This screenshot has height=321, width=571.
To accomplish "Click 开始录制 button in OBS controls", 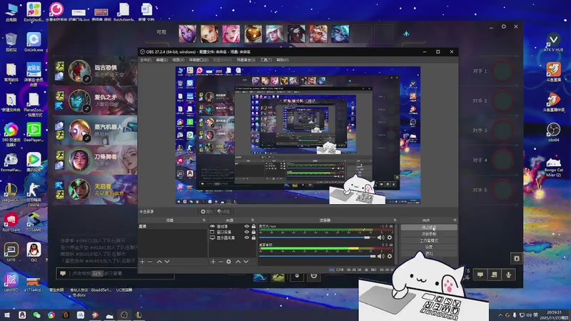I will pos(429,234).
